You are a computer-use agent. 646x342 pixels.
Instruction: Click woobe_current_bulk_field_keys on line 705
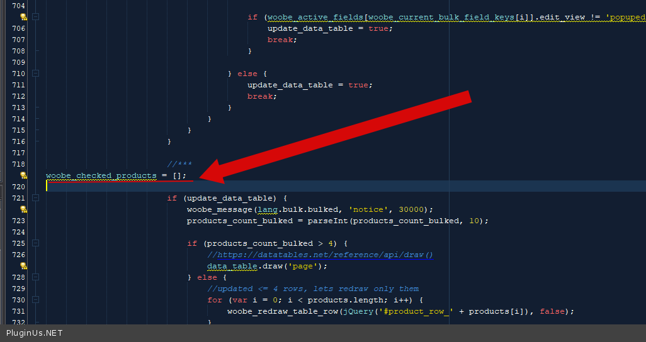coord(440,17)
